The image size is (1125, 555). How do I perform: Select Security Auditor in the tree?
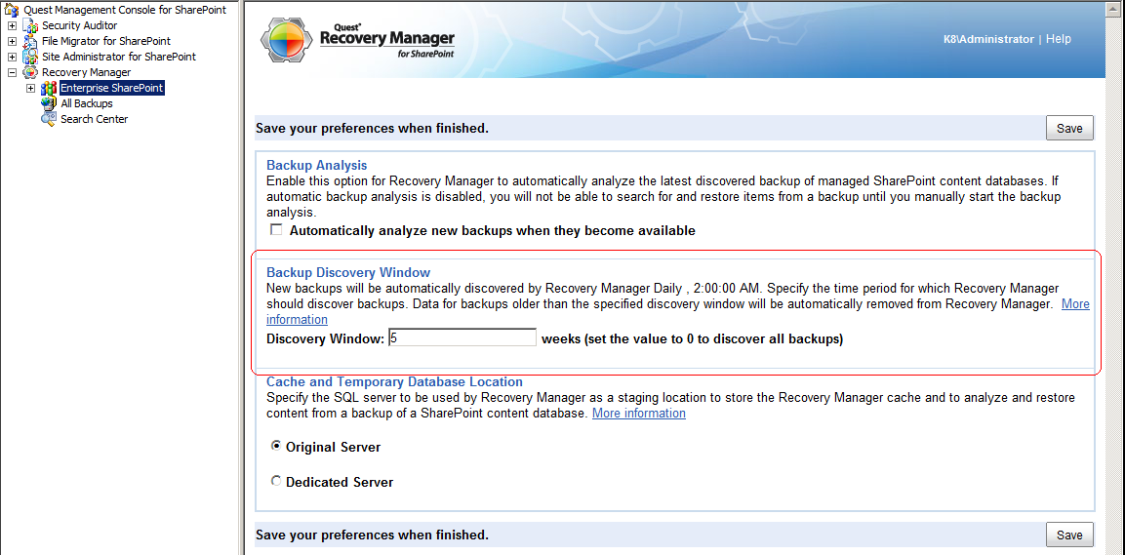click(80, 25)
